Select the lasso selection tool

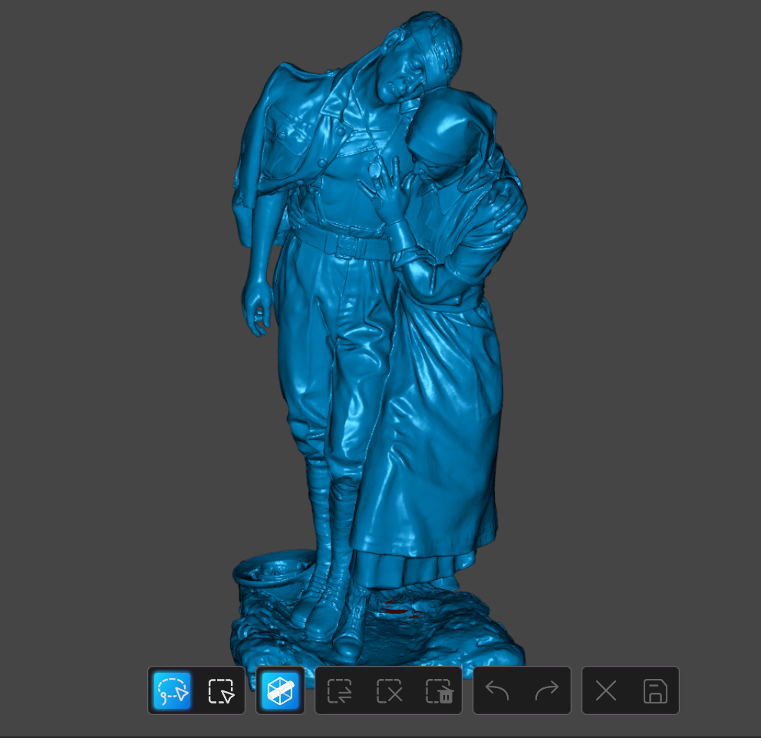pos(173,690)
